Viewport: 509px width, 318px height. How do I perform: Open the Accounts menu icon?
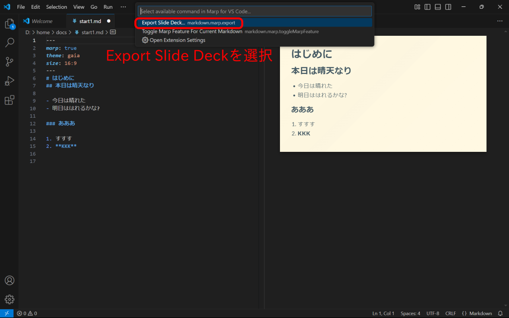(x=10, y=280)
